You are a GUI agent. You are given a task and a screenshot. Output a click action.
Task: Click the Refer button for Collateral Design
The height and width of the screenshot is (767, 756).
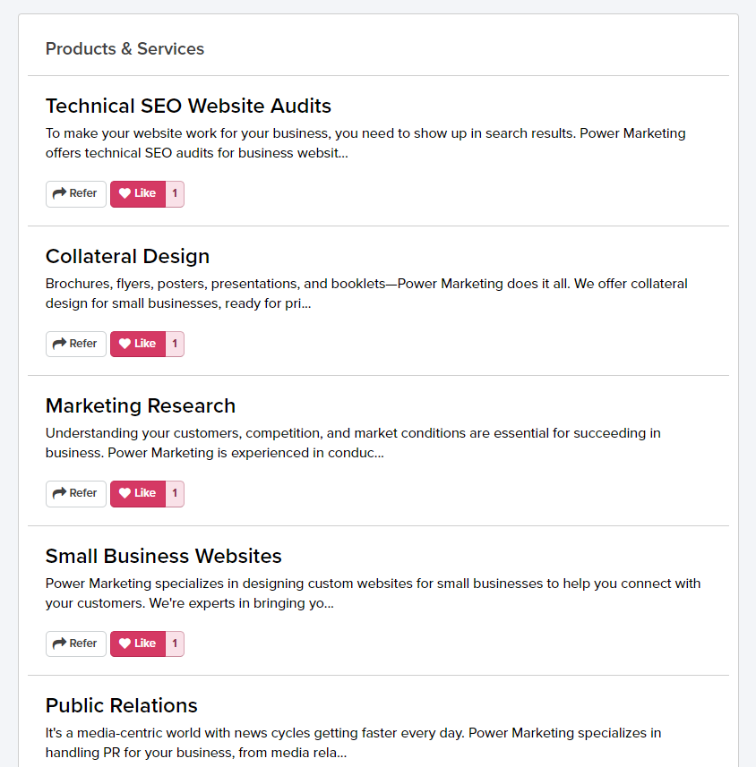click(75, 344)
